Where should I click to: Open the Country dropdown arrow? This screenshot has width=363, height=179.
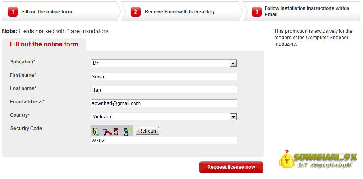pos(233,117)
